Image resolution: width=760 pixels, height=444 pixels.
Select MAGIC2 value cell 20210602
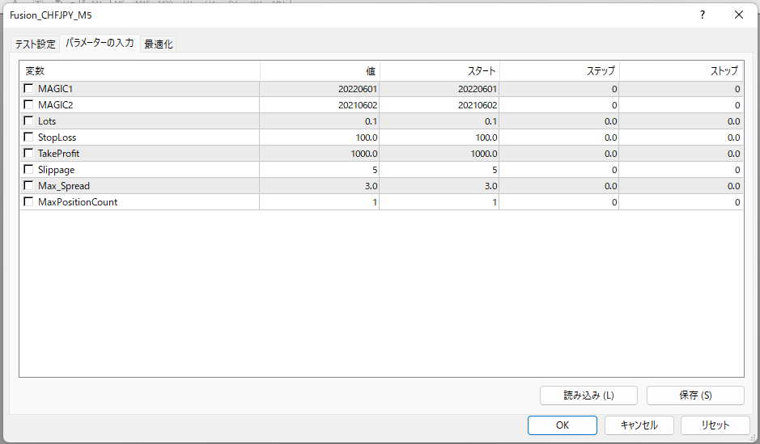click(320, 105)
